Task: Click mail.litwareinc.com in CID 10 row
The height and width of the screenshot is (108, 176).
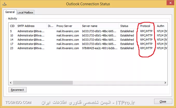Action: coord(68,35)
